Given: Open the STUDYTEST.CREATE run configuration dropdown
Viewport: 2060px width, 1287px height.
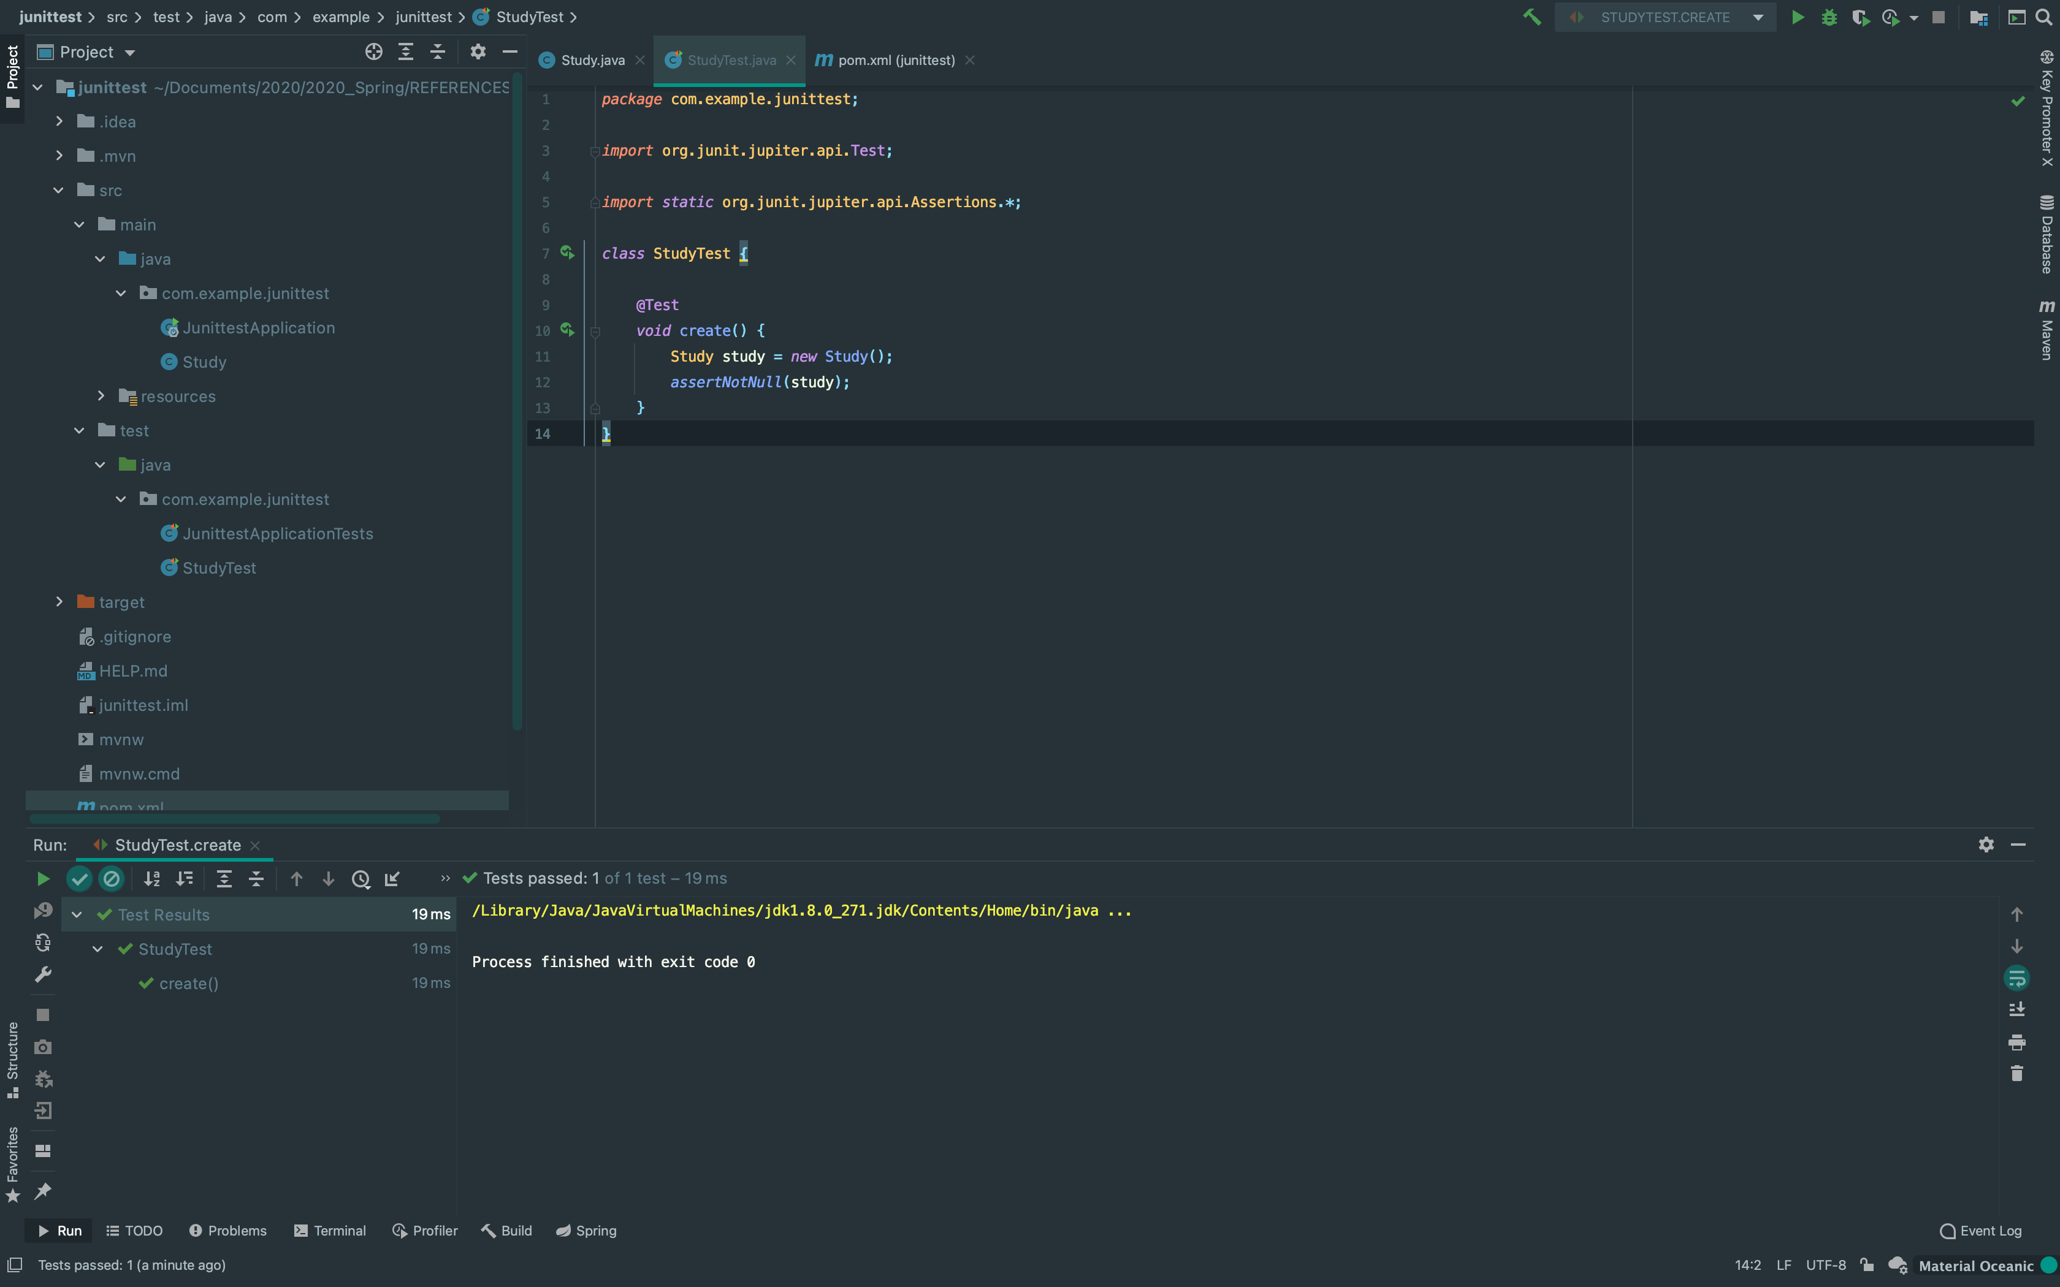Looking at the screenshot, I should 1665,17.
